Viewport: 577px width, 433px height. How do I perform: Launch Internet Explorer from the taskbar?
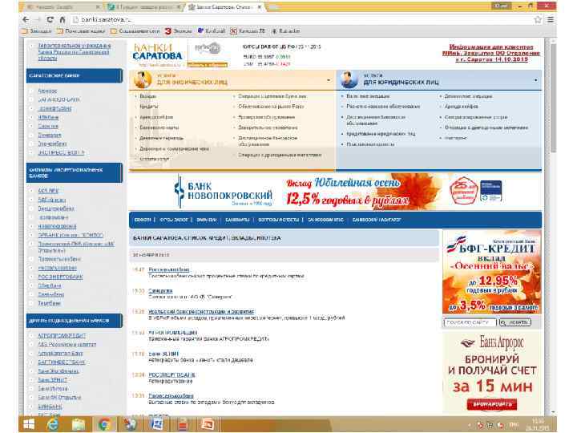click(x=53, y=424)
